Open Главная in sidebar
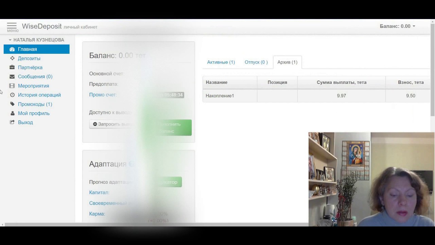Viewport: 435px width, 245px height. tap(36, 49)
